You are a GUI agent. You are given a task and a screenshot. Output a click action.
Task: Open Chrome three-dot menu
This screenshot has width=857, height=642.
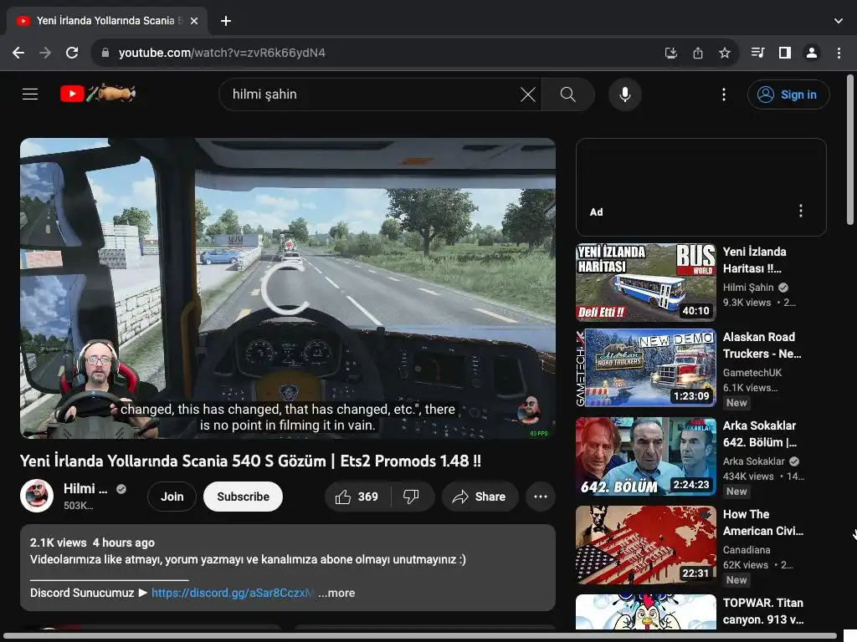(839, 53)
